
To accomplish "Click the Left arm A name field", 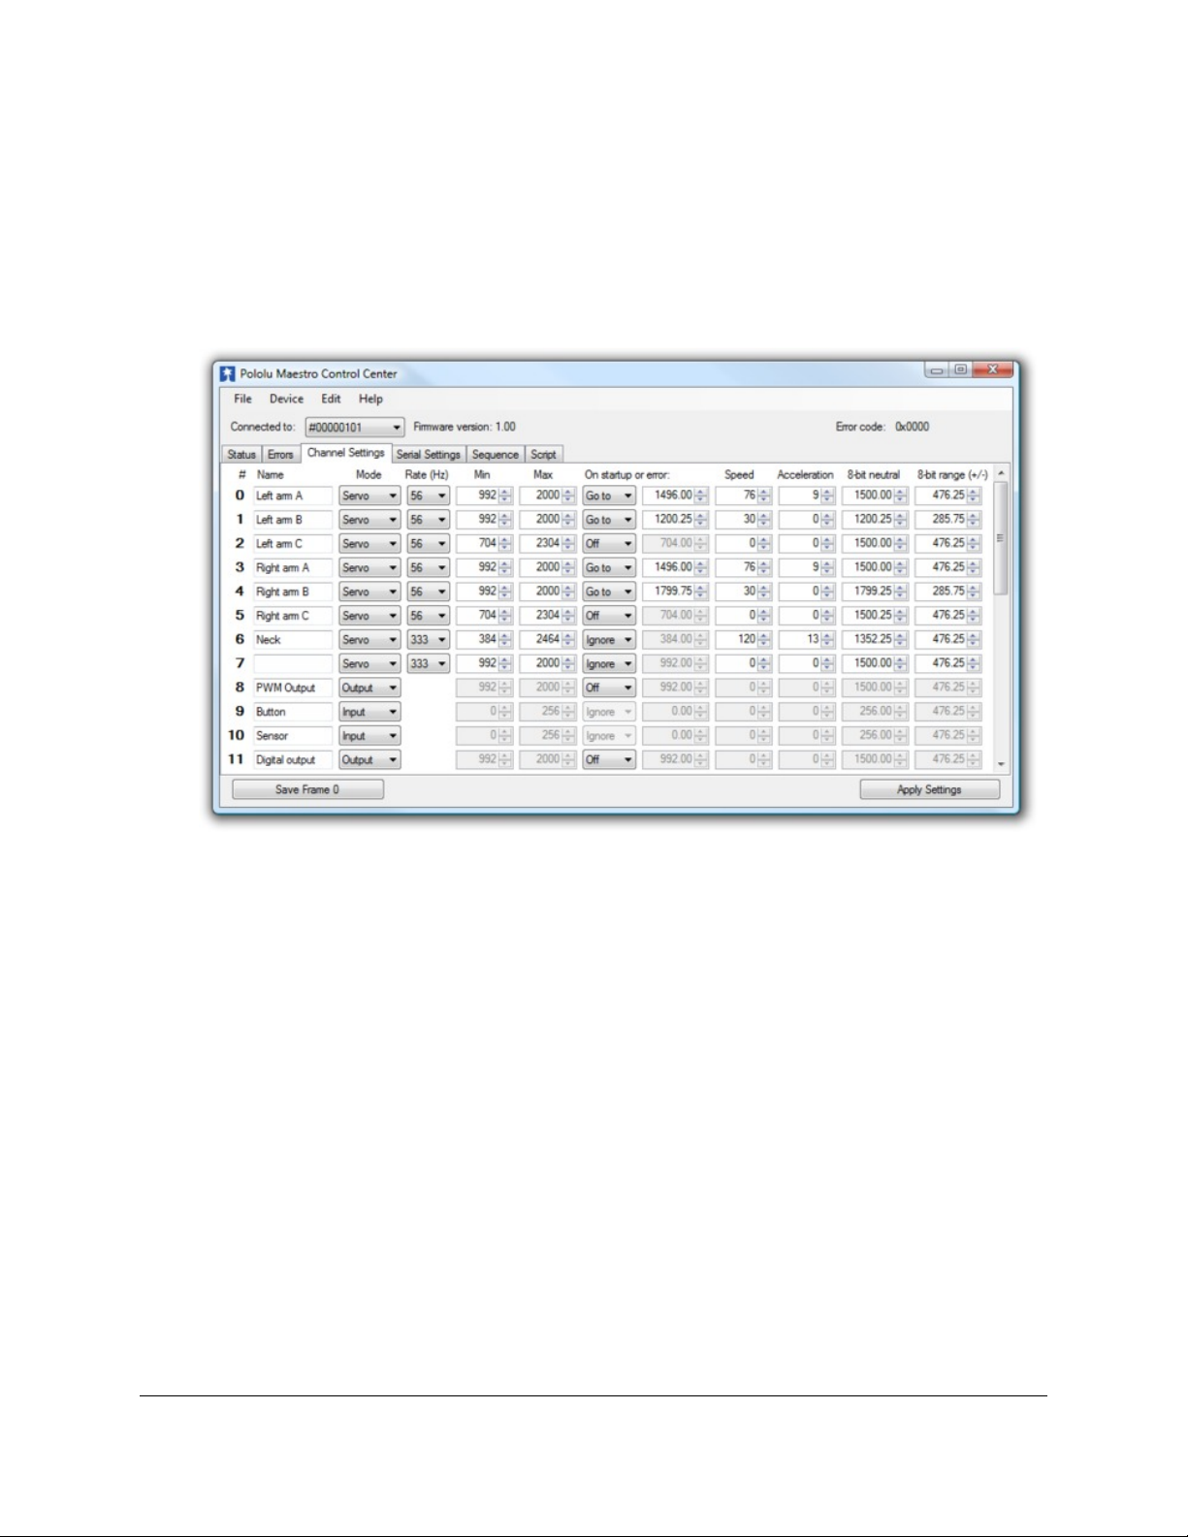I will pos(293,496).
